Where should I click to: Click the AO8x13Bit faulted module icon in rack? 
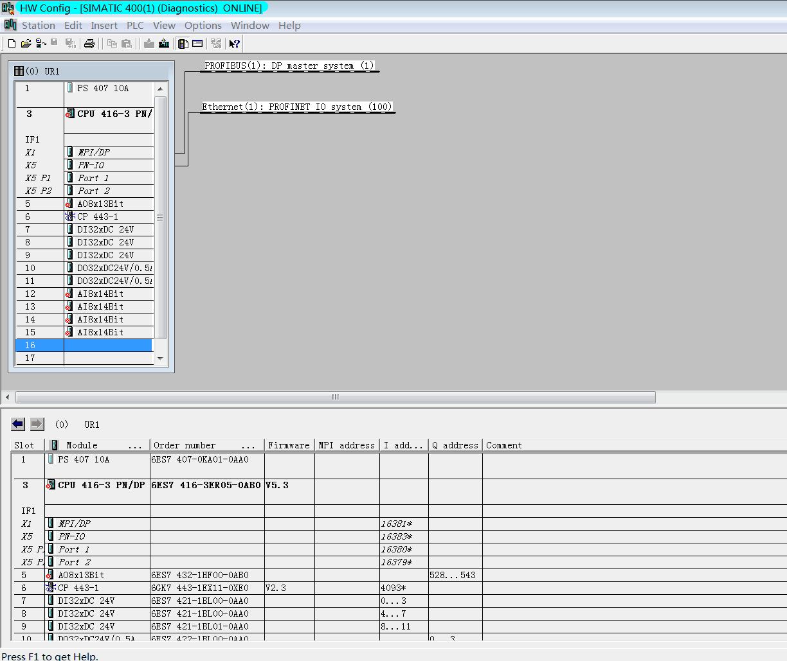(x=69, y=204)
